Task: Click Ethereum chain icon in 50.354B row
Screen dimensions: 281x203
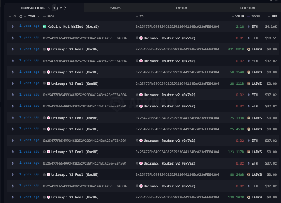Action: point(13,72)
